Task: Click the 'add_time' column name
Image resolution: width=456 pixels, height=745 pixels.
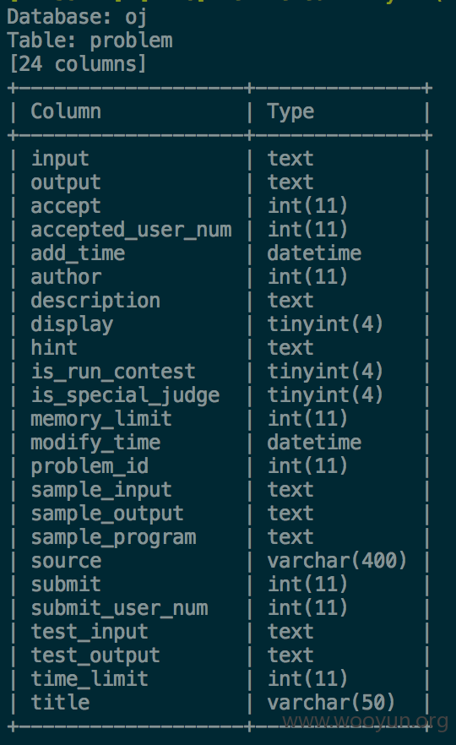Action: (x=78, y=253)
